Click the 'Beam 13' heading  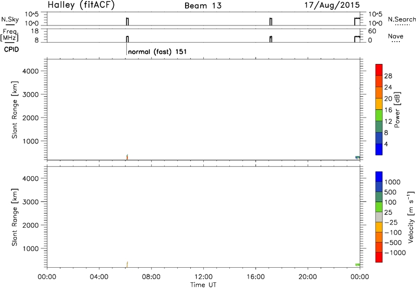tap(203, 6)
